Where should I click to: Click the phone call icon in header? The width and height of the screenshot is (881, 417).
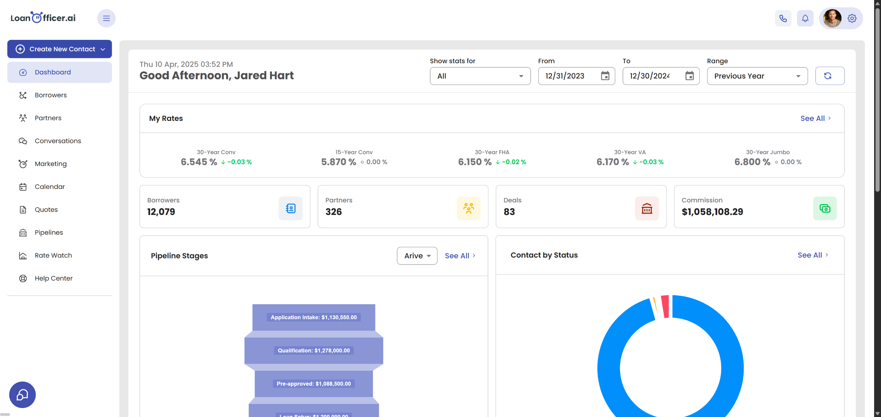pos(783,18)
